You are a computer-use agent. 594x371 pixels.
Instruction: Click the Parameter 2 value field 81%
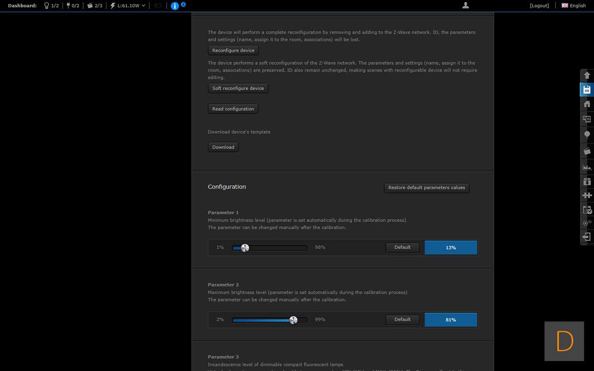coord(450,320)
